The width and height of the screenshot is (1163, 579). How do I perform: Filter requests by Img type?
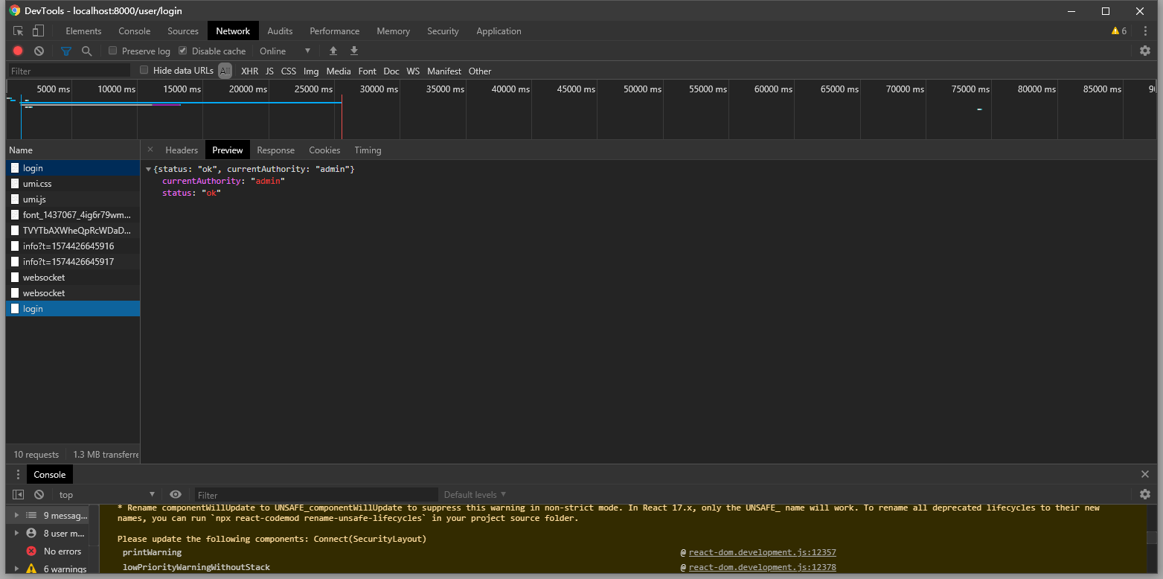coord(311,71)
